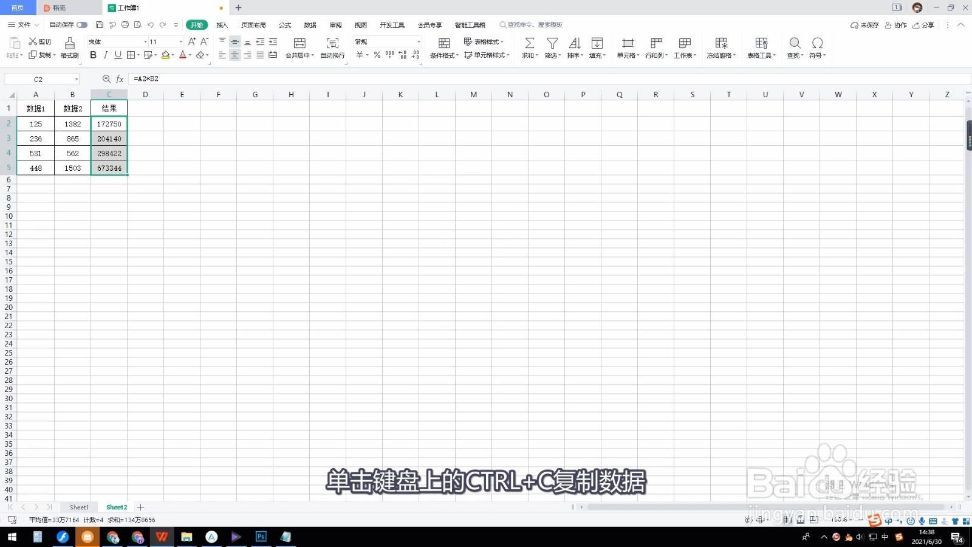
Task: Toggle Underline formatting
Action: pyautogui.click(x=118, y=55)
